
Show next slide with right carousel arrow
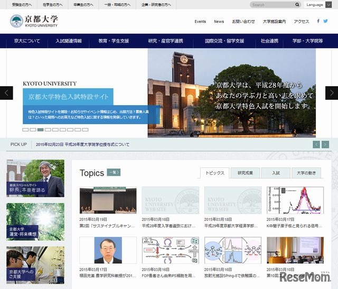tap(332, 93)
